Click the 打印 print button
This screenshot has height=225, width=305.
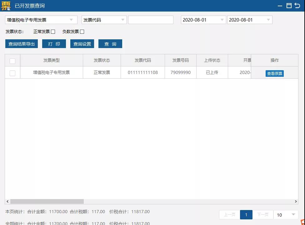[54, 44]
